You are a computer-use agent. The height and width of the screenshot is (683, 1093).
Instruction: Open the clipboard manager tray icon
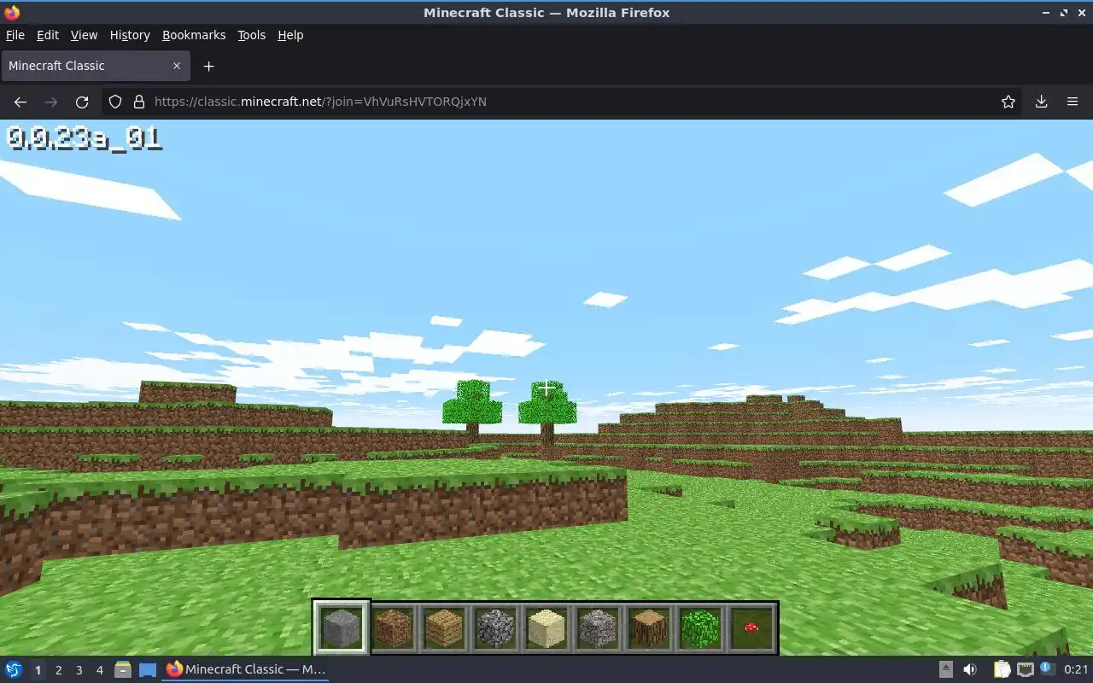coord(1002,669)
